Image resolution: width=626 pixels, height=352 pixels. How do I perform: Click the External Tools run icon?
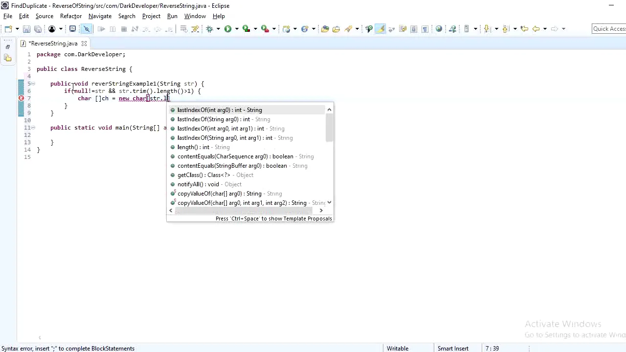[265, 29]
